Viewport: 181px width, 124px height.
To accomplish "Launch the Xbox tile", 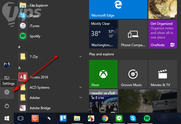I will pyautogui.click(x=103, y=74).
